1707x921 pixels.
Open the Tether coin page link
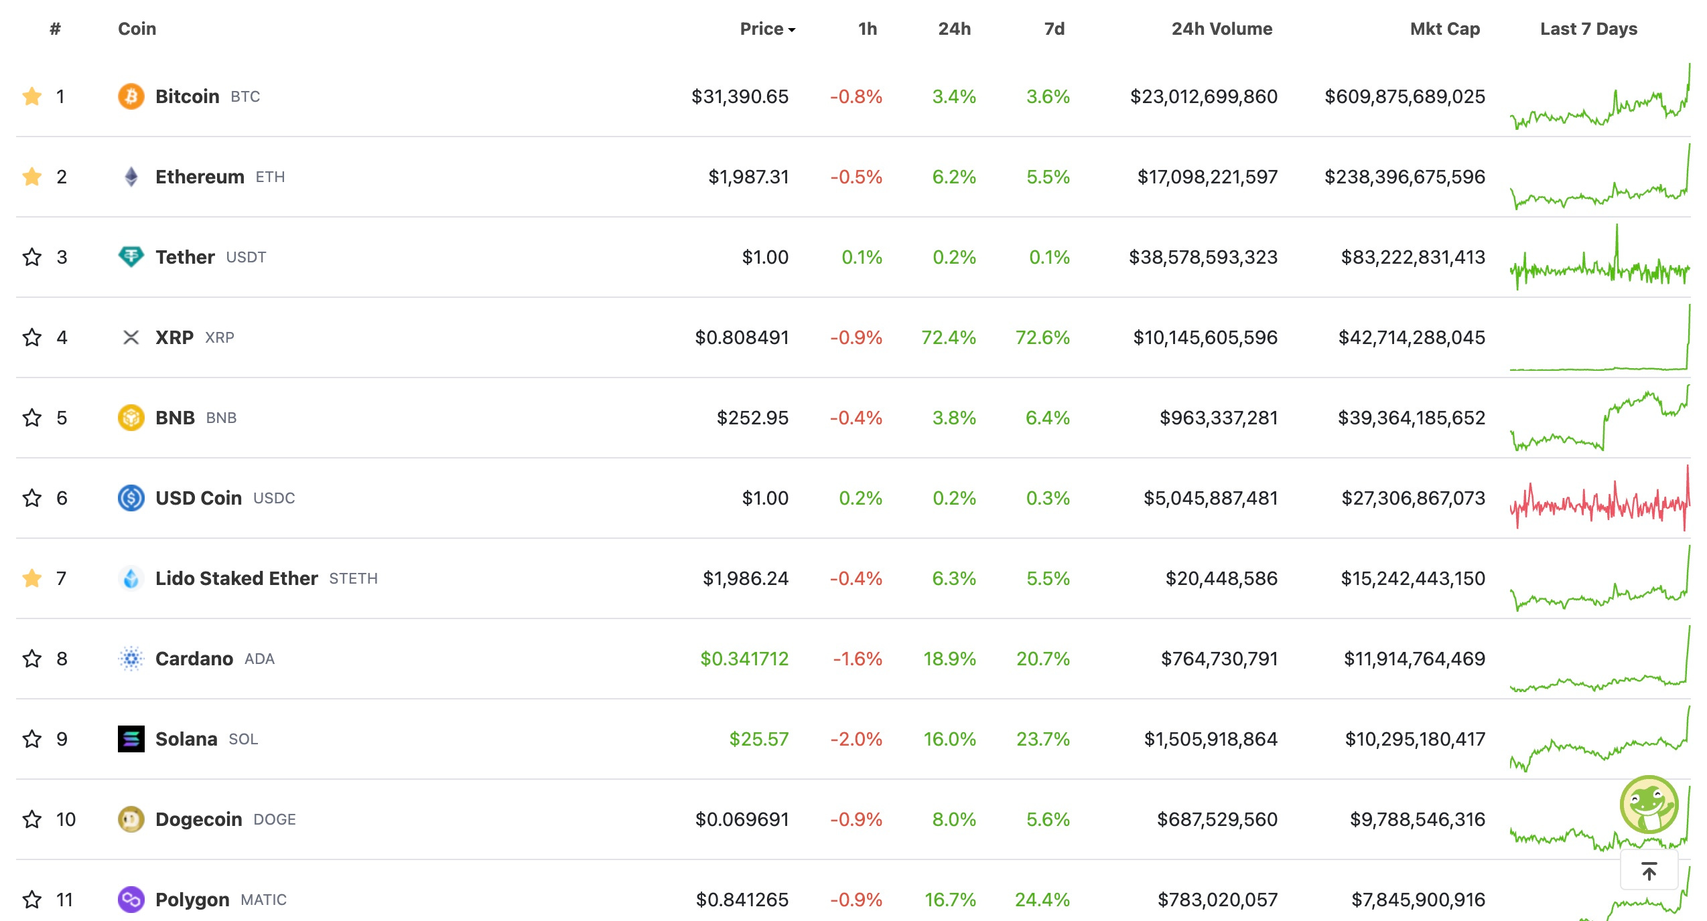tap(185, 257)
